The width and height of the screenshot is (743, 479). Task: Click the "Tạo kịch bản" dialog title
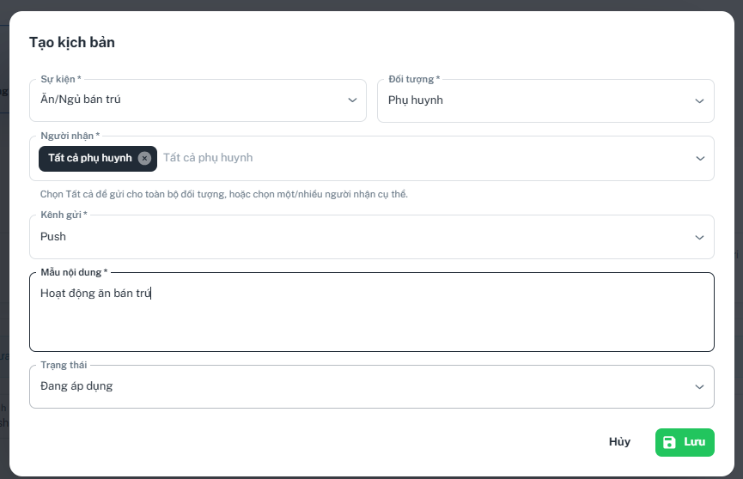[72, 42]
